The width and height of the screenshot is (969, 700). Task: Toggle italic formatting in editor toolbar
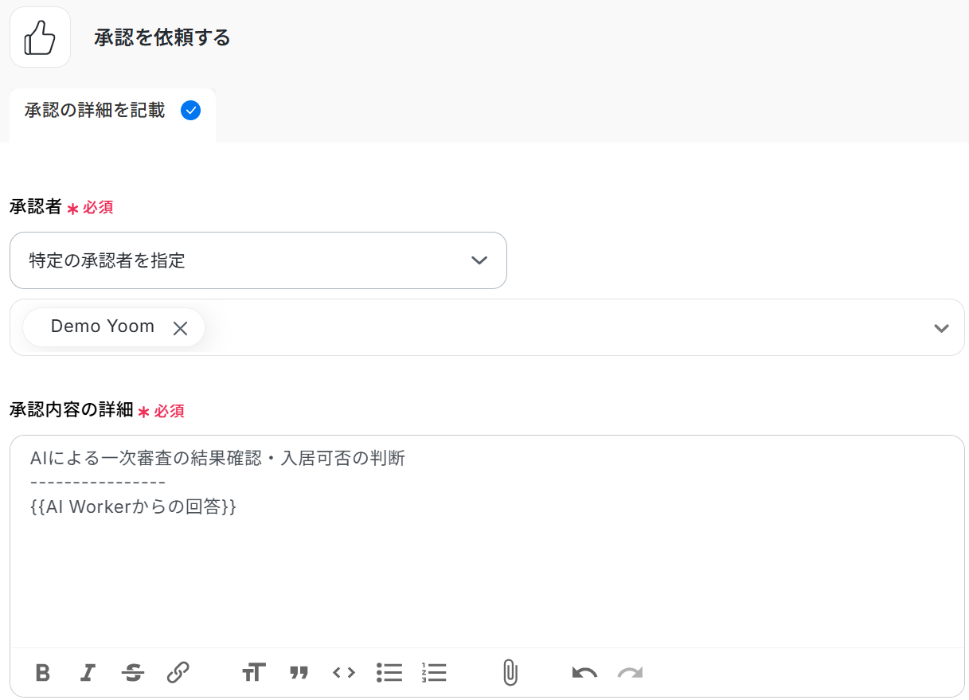[88, 673]
